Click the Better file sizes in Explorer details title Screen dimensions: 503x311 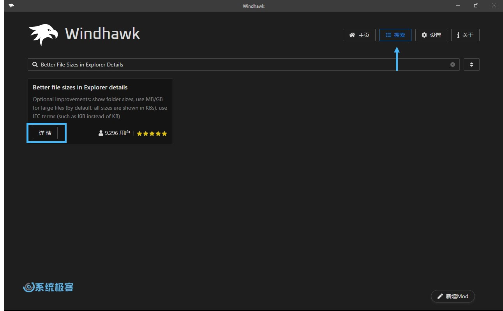80,87
